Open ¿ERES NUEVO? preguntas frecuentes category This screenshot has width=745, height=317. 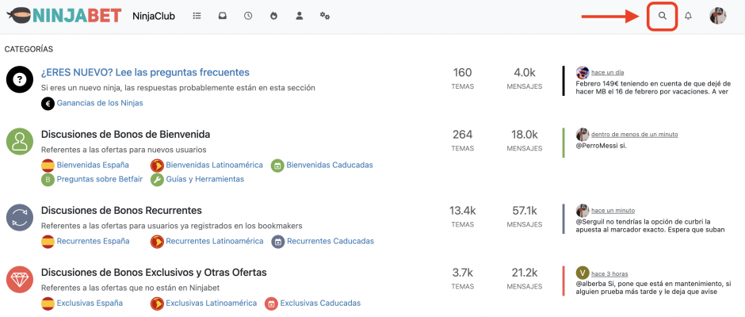(x=145, y=72)
